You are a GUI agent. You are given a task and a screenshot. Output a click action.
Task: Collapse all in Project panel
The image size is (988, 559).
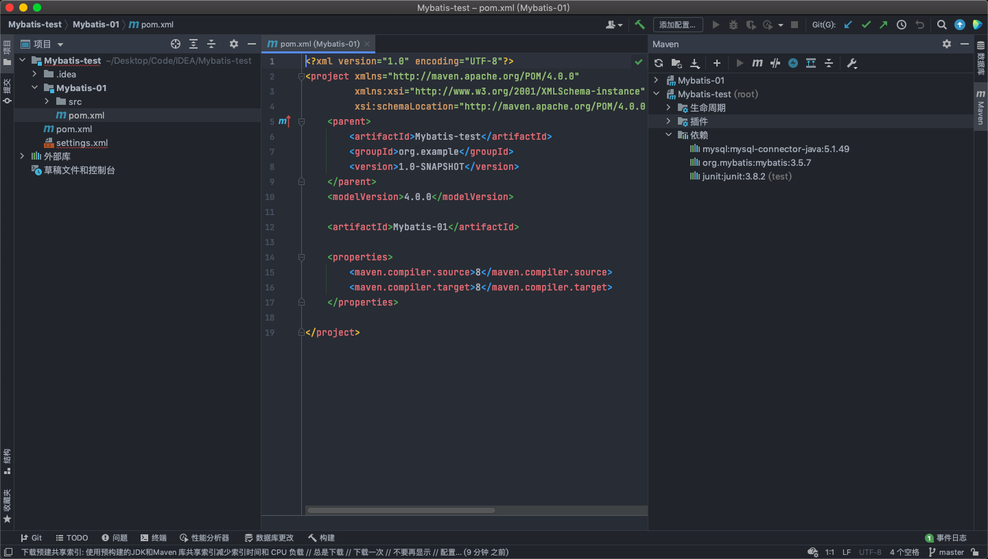(211, 44)
